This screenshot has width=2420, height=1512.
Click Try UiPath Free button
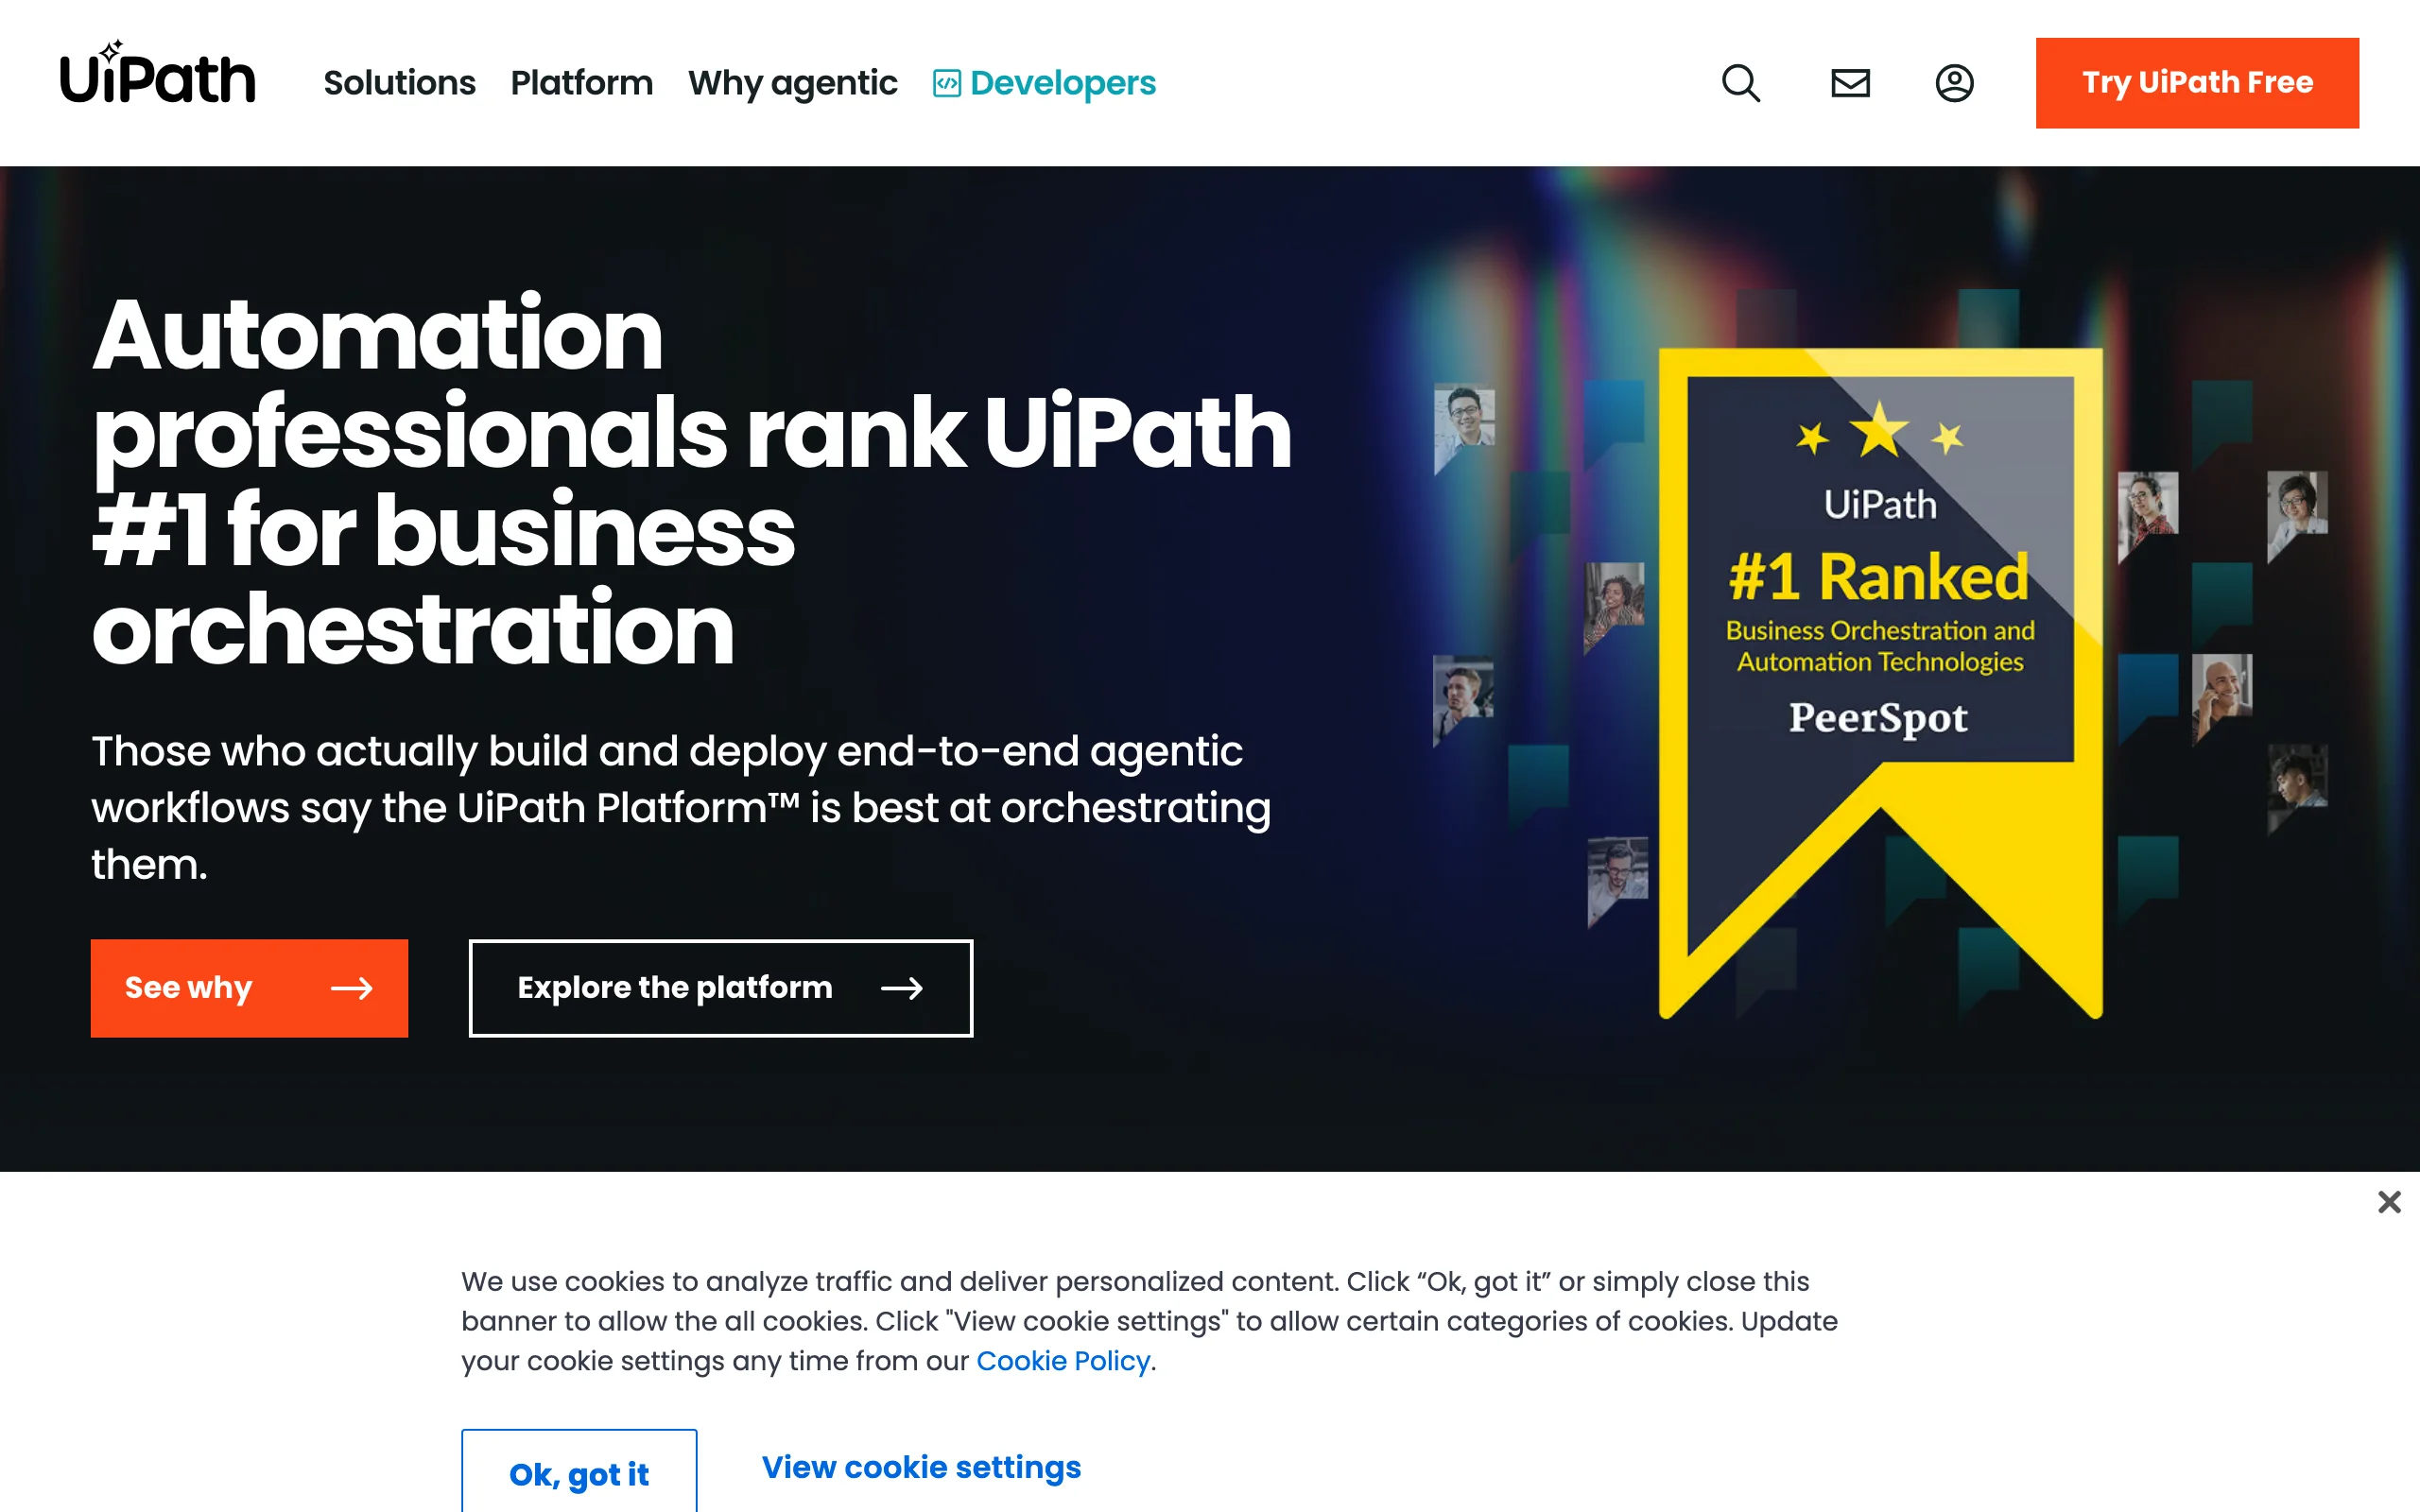click(x=2197, y=83)
